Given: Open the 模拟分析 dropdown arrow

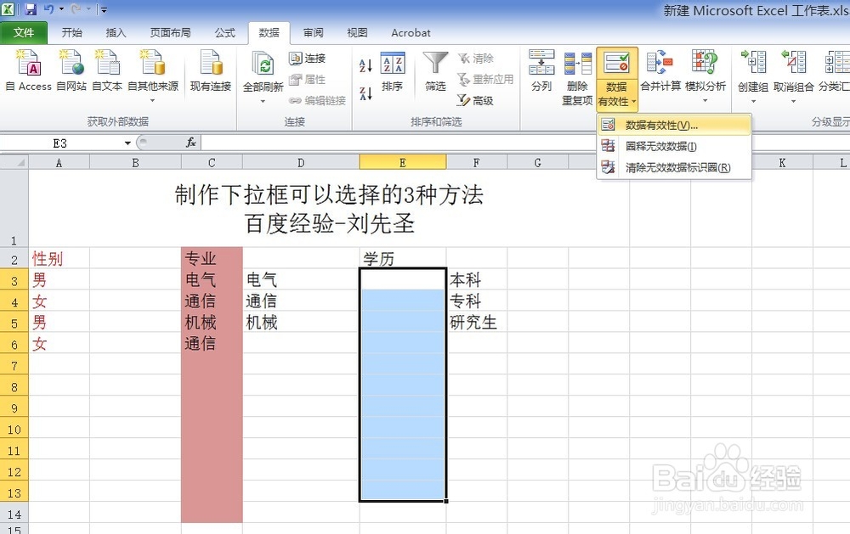Looking at the screenshot, I should click(705, 98).
